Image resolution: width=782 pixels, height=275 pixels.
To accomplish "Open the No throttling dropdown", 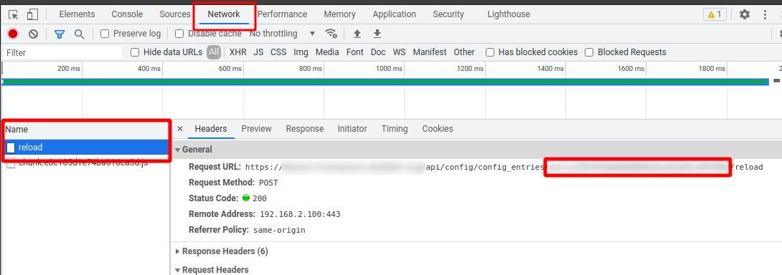I will pyautogui.click(x=282, y=34).
